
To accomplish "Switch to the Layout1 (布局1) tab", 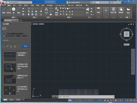I will [x=12, y=100].
